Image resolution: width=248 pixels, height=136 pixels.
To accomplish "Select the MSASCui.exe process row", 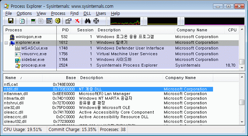I will tap(121, 48).
